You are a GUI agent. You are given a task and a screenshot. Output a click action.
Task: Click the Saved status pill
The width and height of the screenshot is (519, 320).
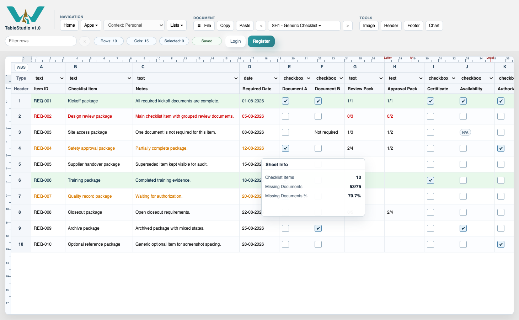tap(207, 41)
